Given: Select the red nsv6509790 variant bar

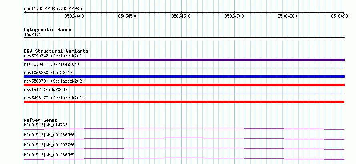Looking at the screenshot, I should 184,85.
